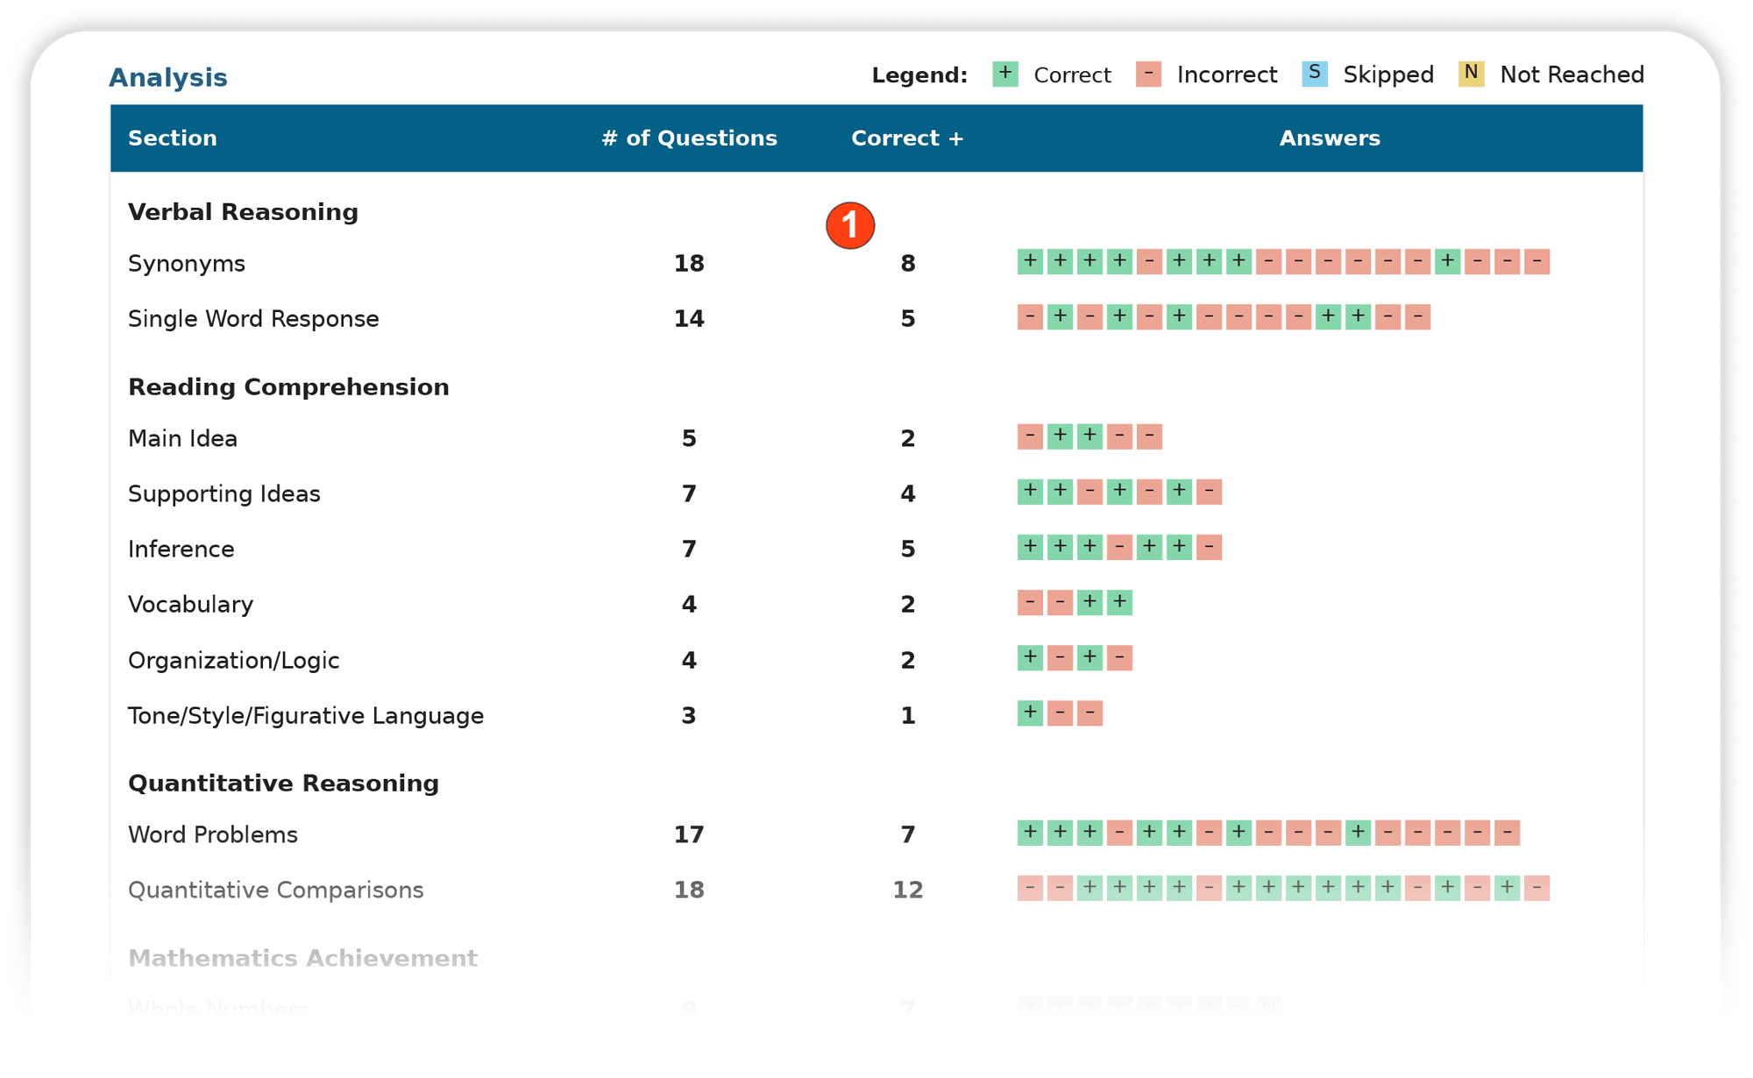Click the blue Skipped legend icon
This screenshot has width=1753, height=1078.
(x=1314, y=74)
